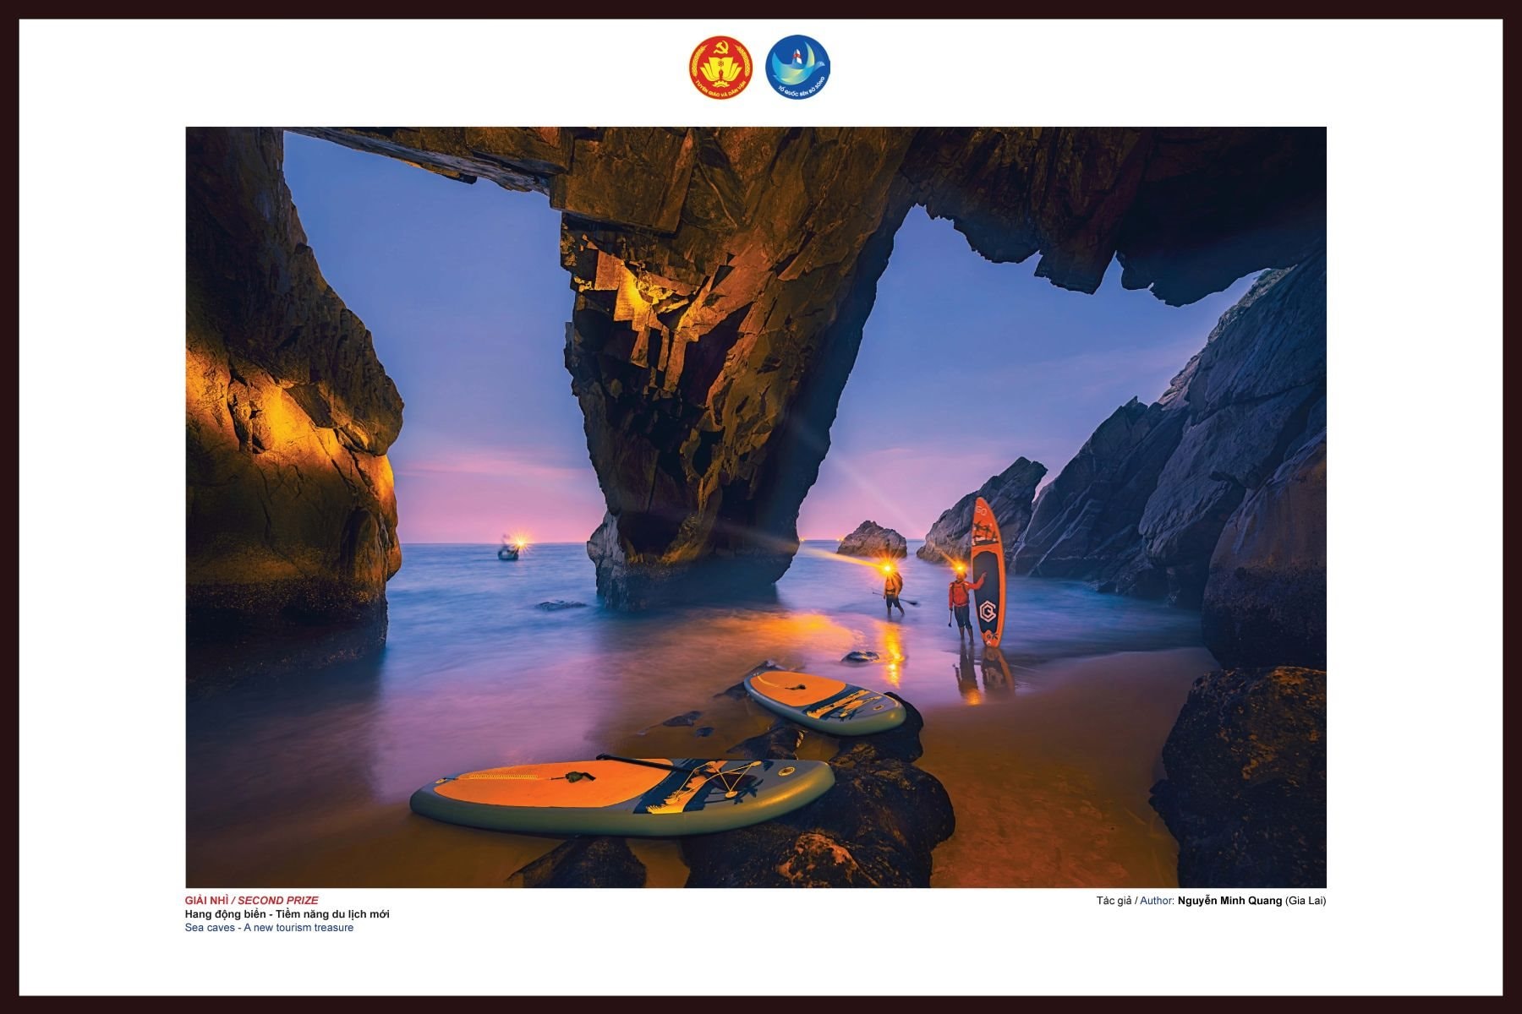This screenshot has height=1014, width=1522.
Task: Click the red and yellow hammer-sickle emblem
Action: (720, 68)
